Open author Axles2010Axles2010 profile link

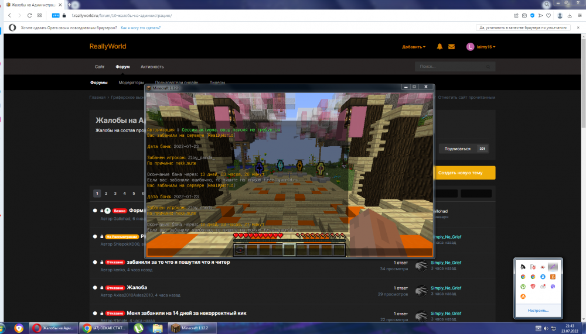pyautogui.click(x=134, y=295)
